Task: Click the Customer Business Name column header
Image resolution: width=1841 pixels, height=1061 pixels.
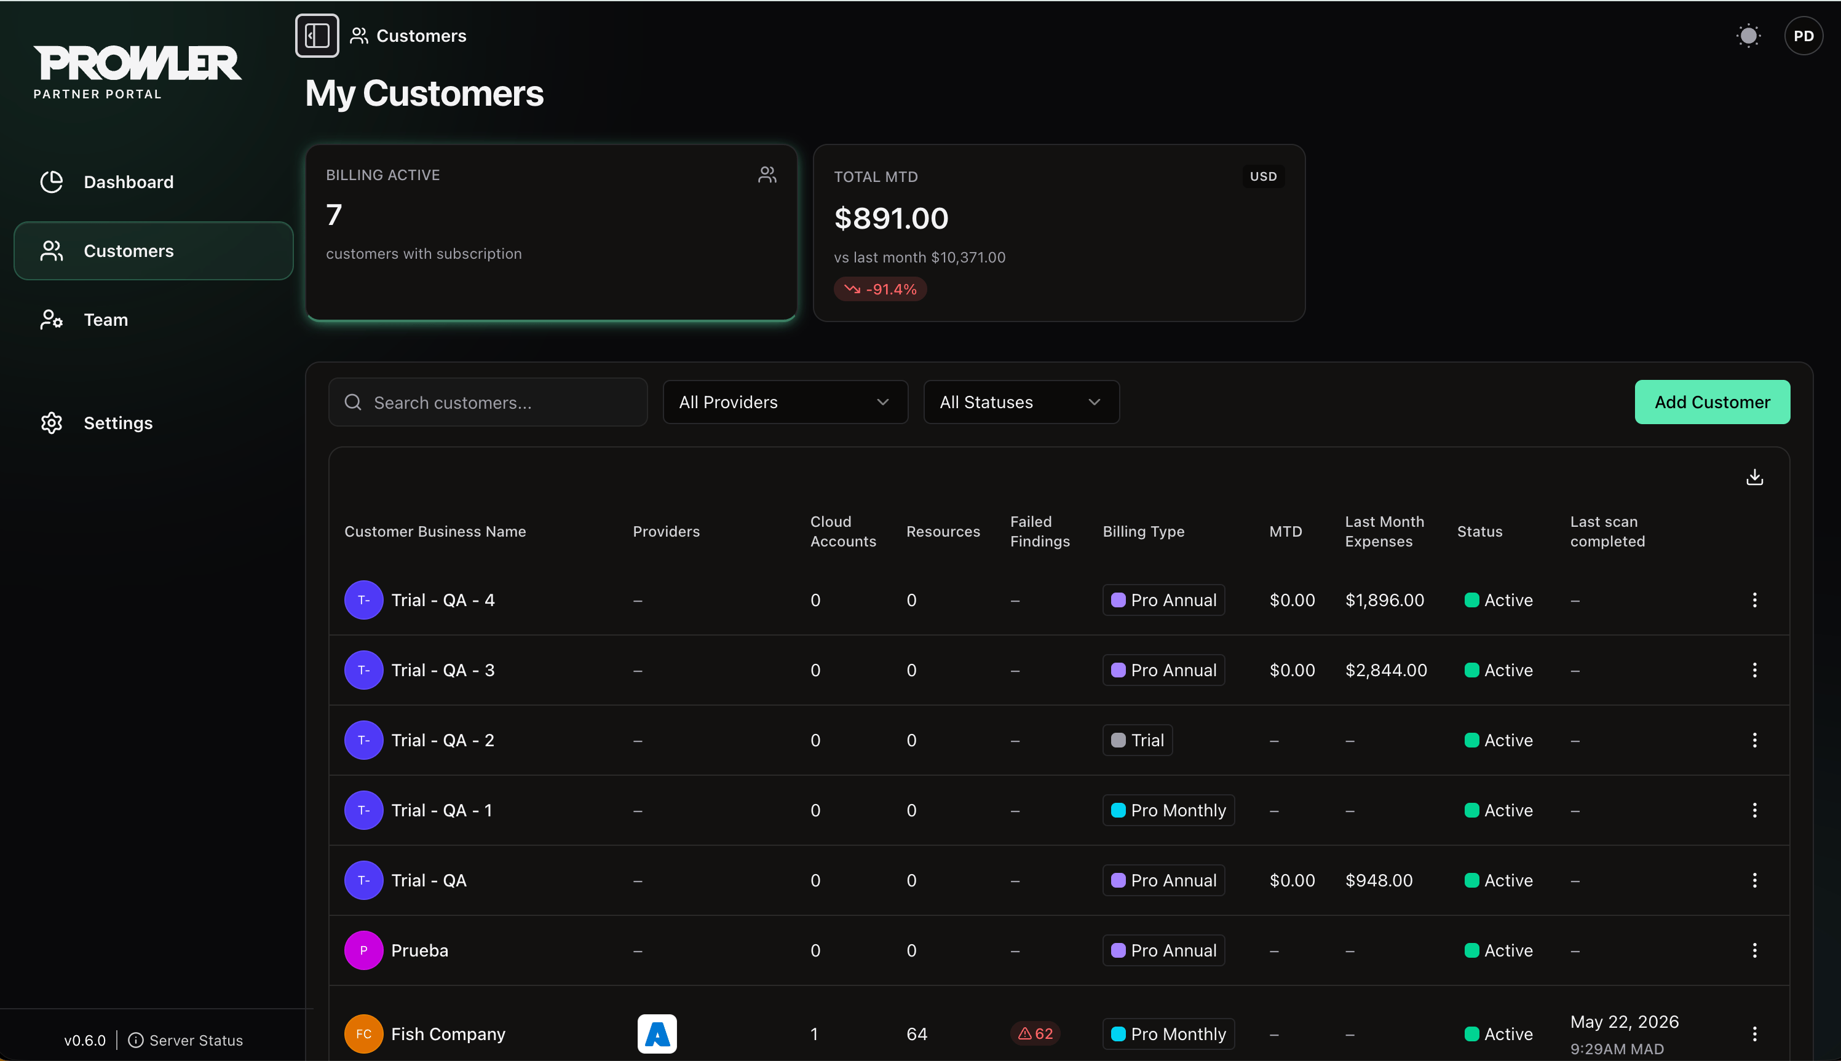Action: pos(435,531)
